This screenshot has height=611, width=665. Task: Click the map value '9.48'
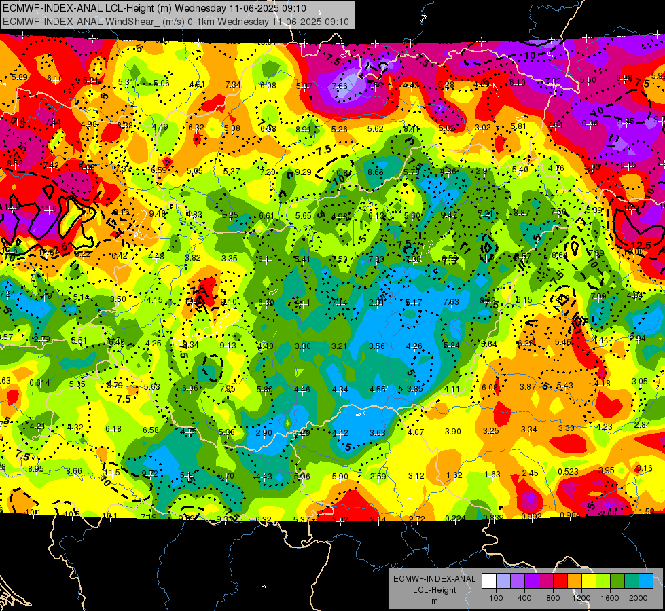(158, 213)
